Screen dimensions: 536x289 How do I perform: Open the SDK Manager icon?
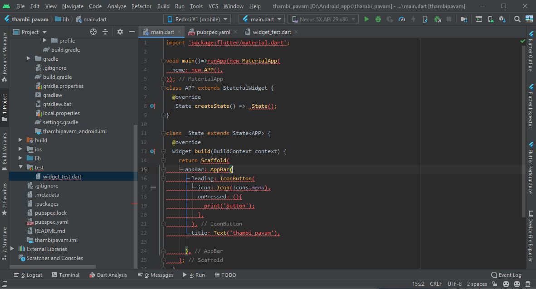point(502,19)
